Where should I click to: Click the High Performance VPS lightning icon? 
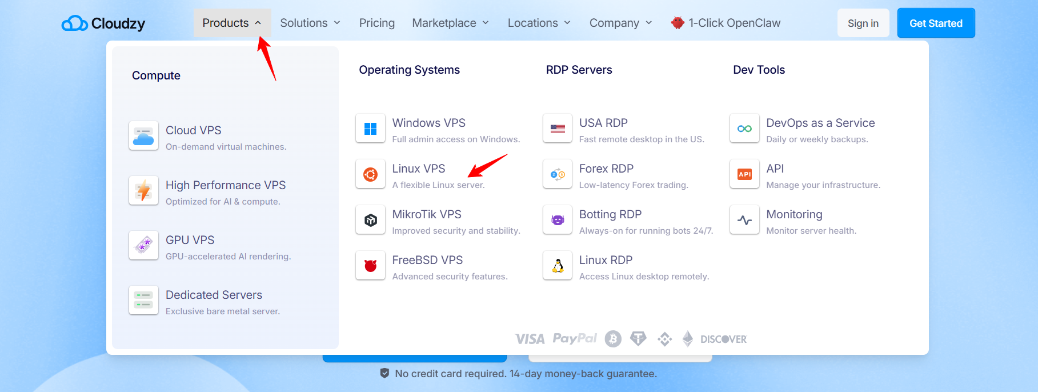(x=143, y=191)
